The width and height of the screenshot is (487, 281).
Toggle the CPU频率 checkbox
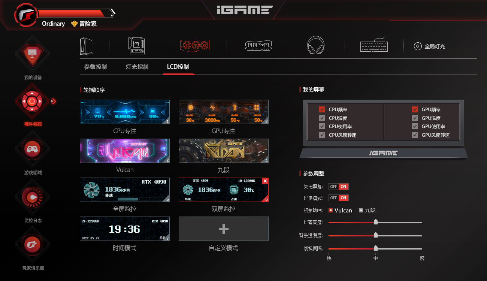(x=322, y=109)
